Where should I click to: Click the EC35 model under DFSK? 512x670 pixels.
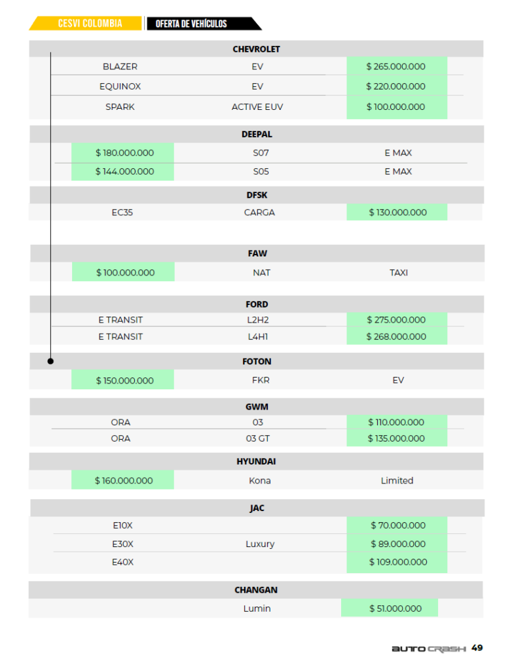[x=122, y=213]
